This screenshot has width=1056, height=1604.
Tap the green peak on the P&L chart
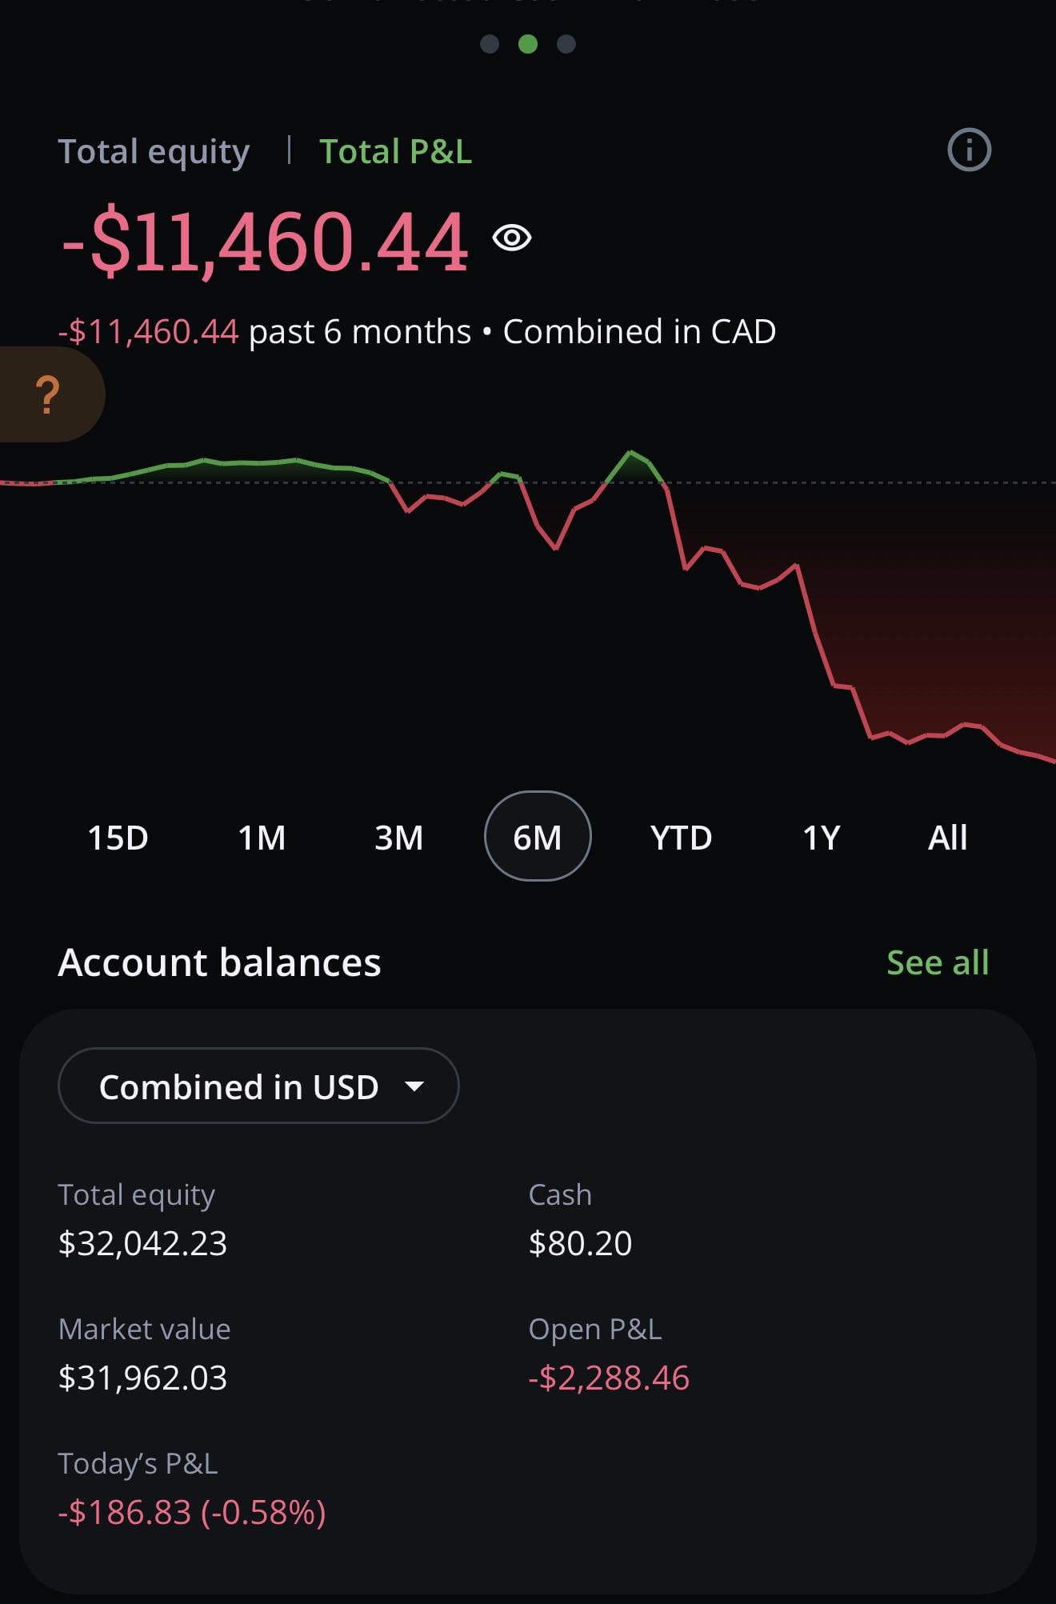(630, 454)
